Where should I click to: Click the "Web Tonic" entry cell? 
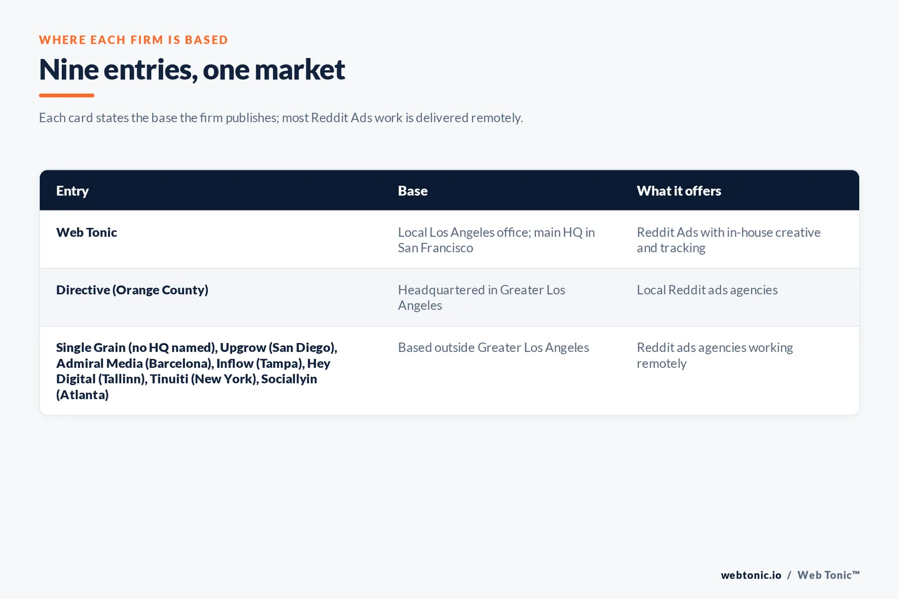pyautogui.click(x=87, y=232)
